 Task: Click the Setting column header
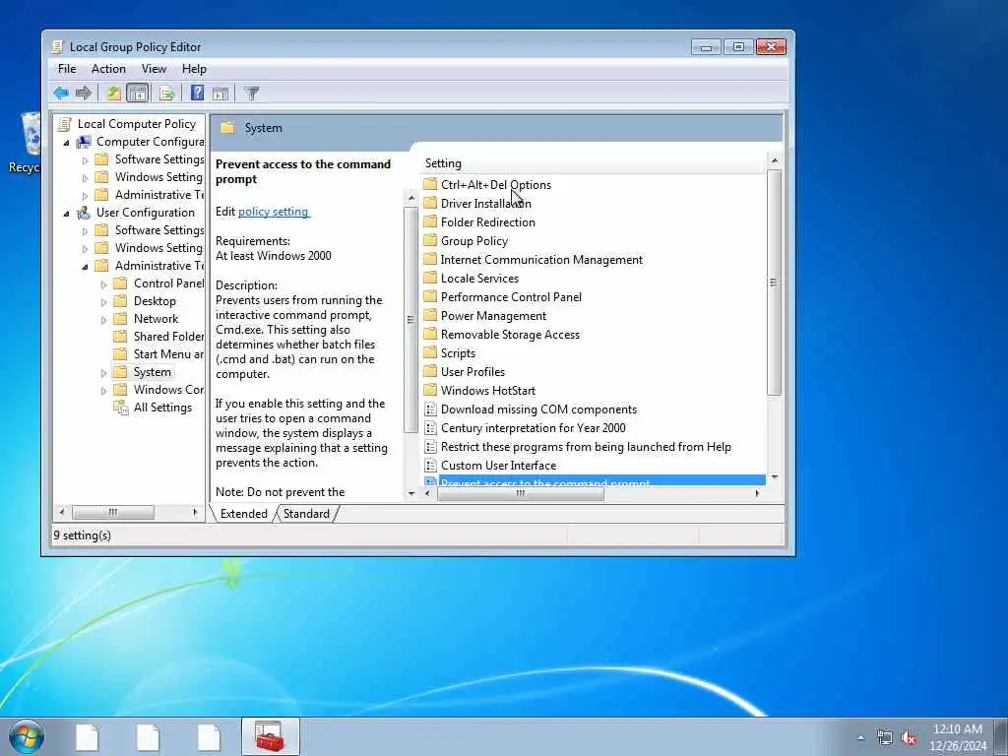point(594,163)
